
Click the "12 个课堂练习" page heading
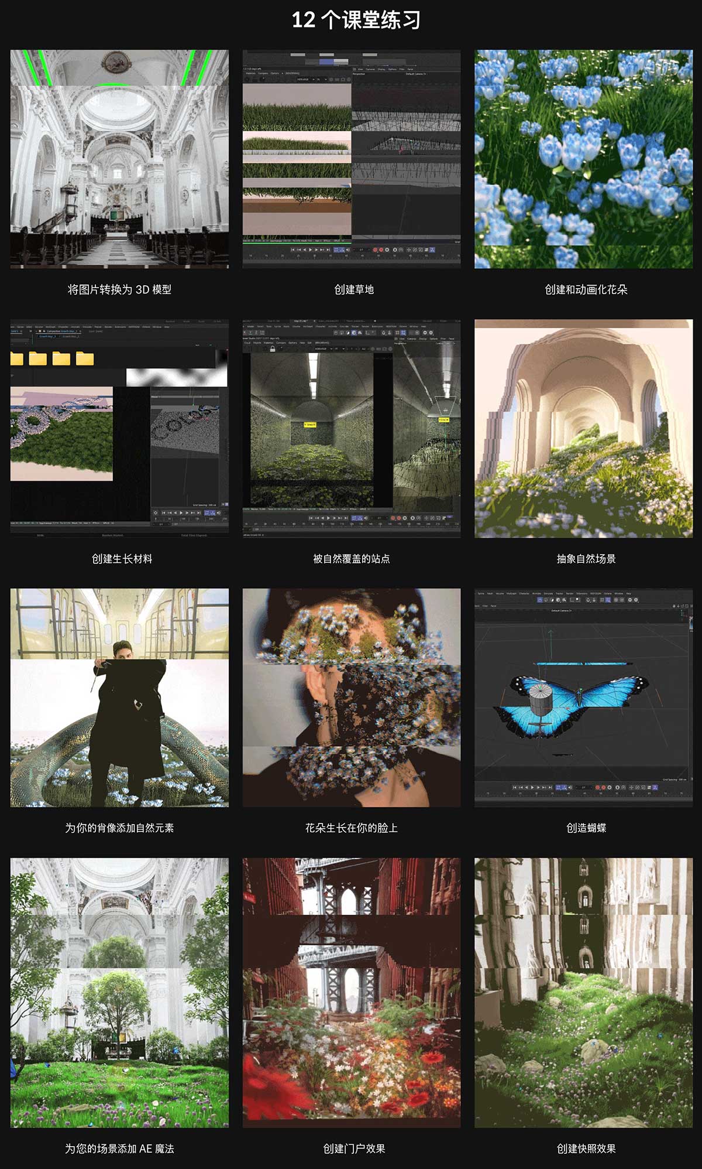(356, 20)
